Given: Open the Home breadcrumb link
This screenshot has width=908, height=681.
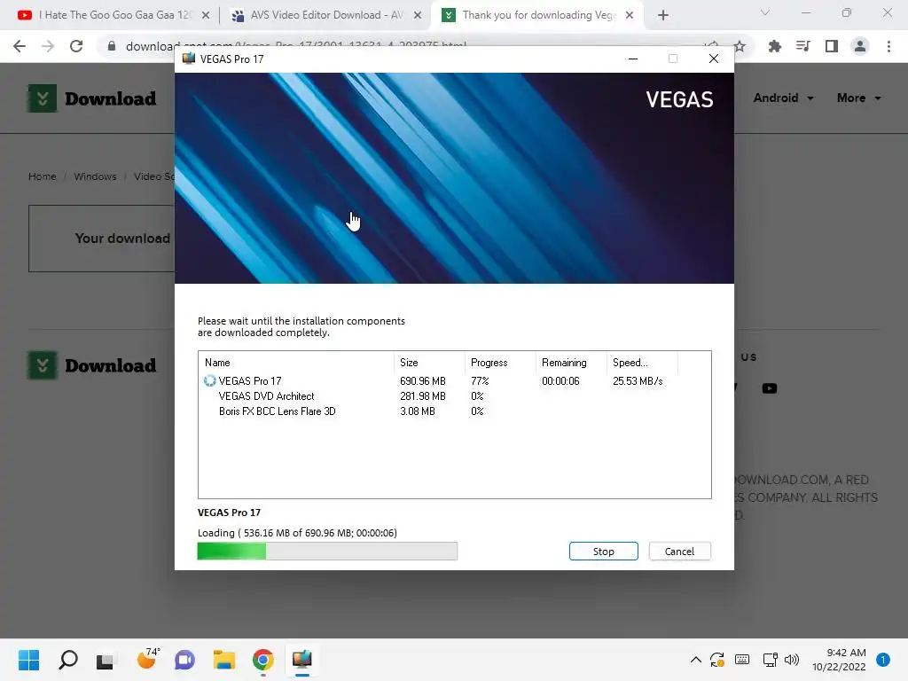Looking at the screenshot, I should [x=43, y=176].
